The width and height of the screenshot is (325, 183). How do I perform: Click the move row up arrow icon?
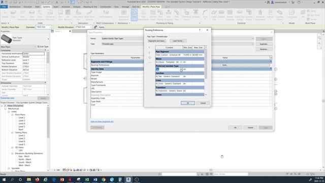tap(149, 47)
